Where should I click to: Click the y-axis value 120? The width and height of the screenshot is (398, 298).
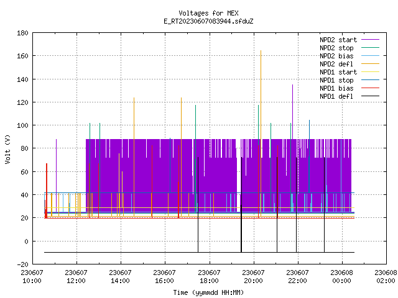[x=22, y=102]
